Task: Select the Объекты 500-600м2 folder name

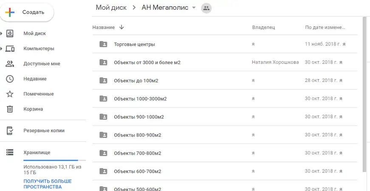Action: [x=138, y=189]
